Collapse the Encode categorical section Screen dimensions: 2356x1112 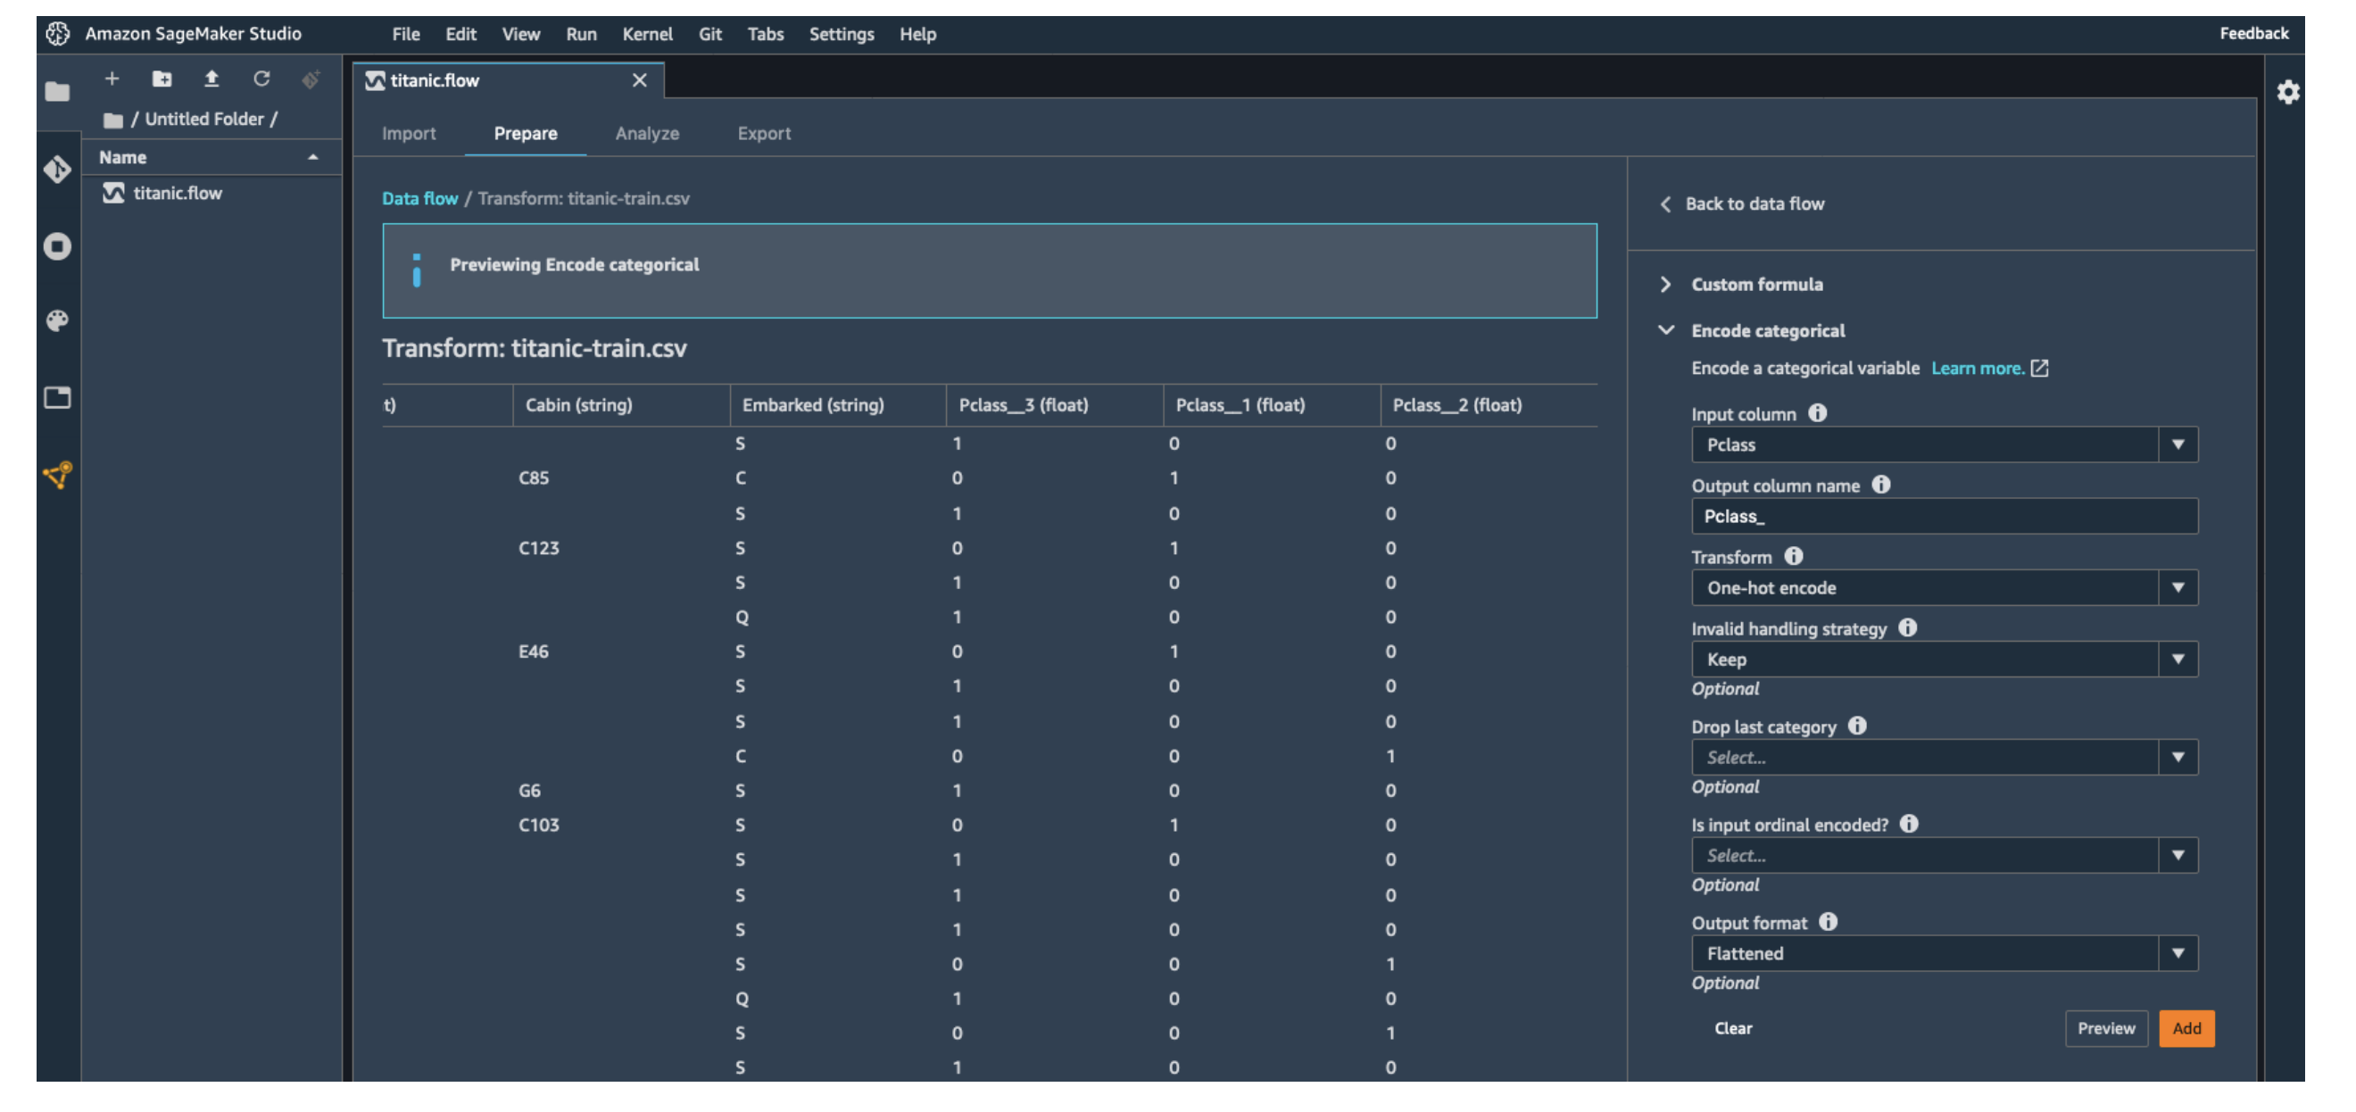1666,330
